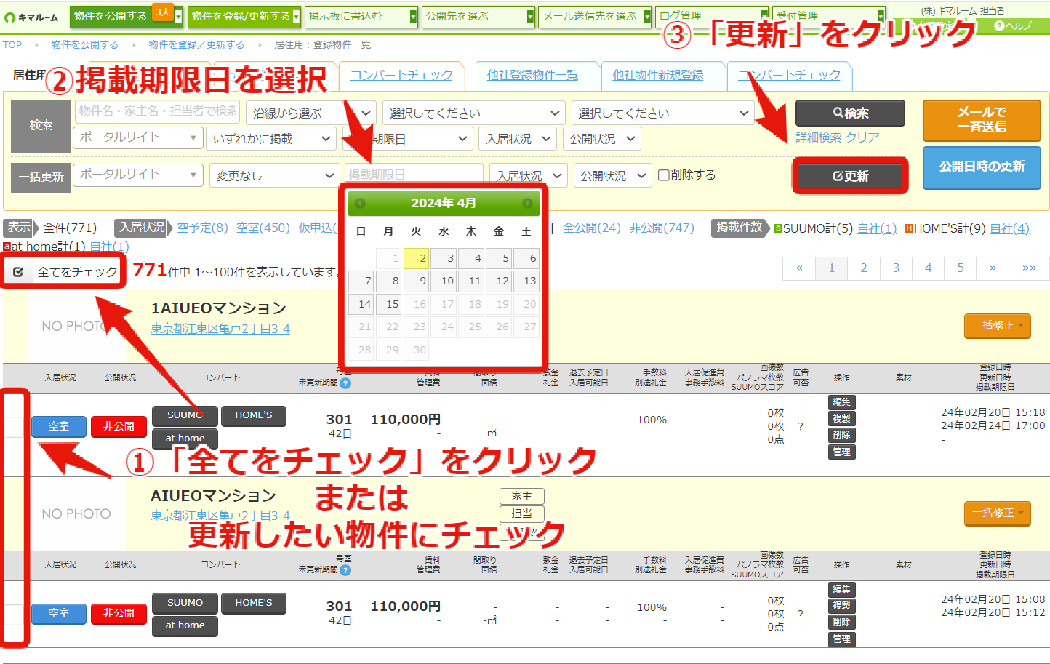Click メールで一斉送信 button
1050x664 pixels.
[982, 120]
